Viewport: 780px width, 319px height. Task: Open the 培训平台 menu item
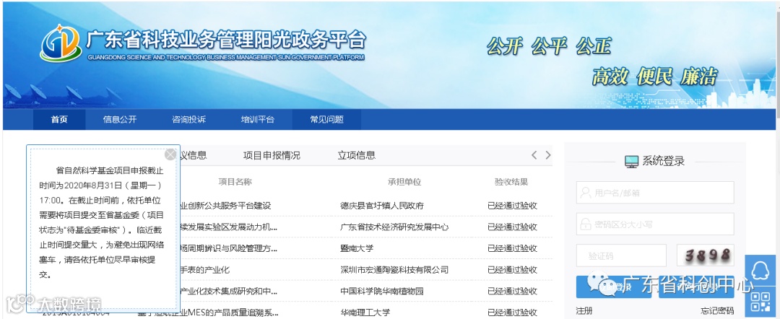pyautogui.click(x=258, y=119)
